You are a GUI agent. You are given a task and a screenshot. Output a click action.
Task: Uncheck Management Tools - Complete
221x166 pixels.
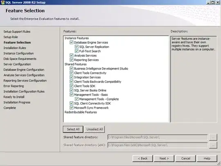point(77,99)
